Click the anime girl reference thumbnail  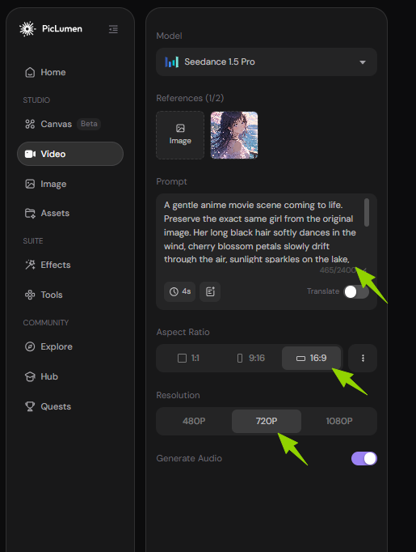tap(234, 135)
